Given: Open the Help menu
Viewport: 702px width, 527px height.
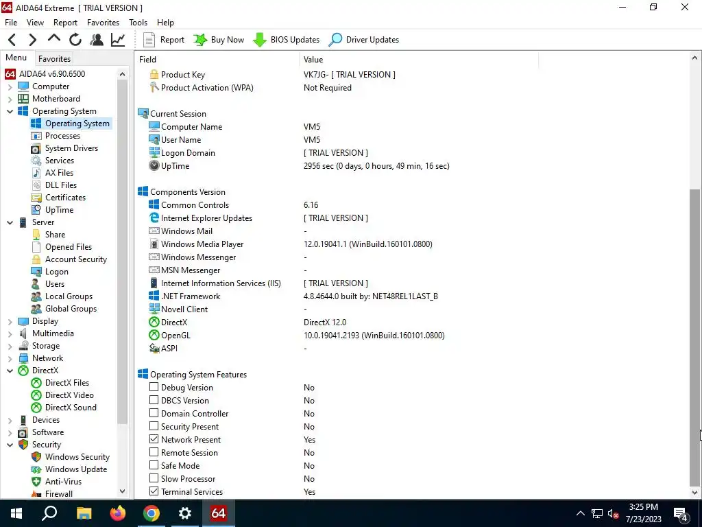Looking at the screenshot, I should click(165, 23).
